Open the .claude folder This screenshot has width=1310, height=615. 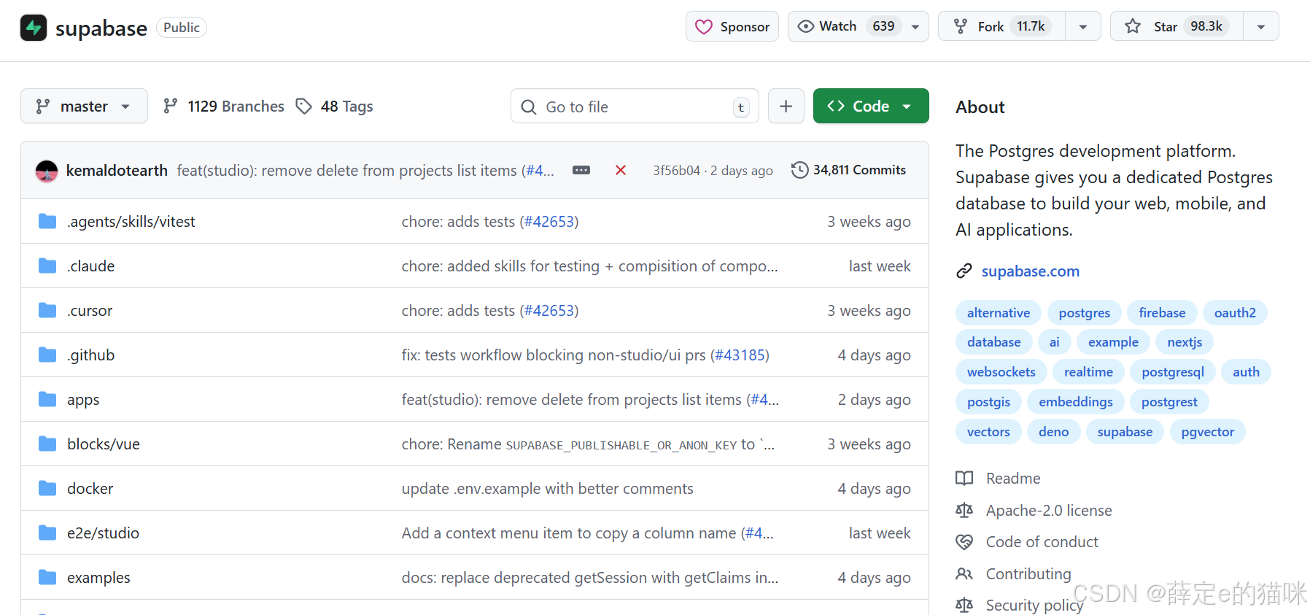coord(91,266)
